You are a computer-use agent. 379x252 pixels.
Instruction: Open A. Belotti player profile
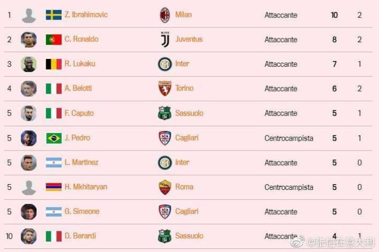(78, 88)
